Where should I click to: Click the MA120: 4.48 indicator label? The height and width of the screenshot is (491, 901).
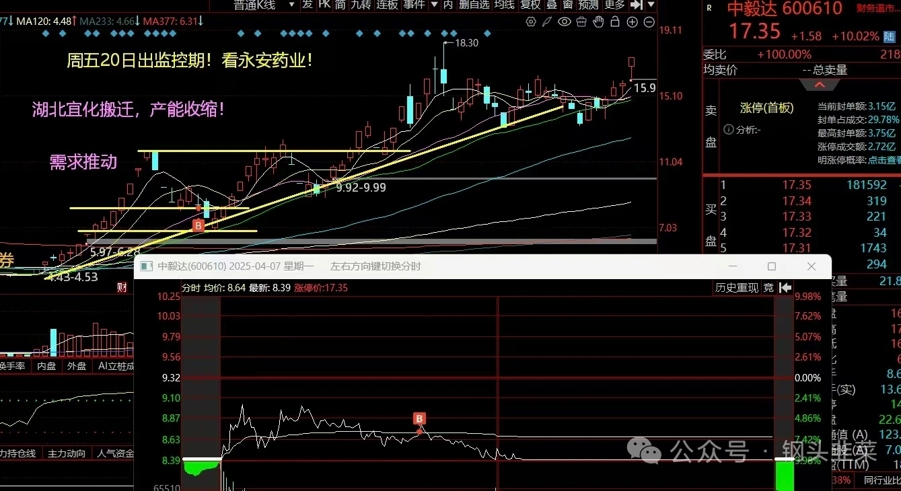click(44, 22)
